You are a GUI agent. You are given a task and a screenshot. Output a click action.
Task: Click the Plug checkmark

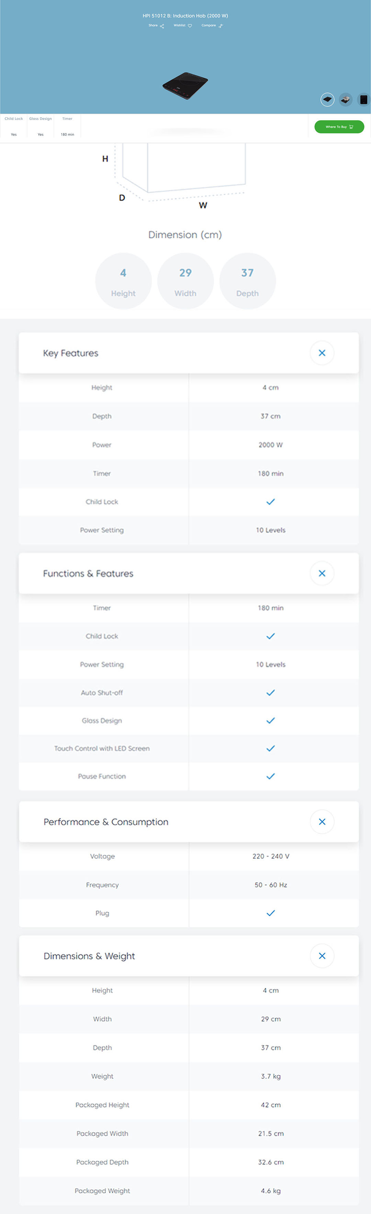(x=270, y=913)
